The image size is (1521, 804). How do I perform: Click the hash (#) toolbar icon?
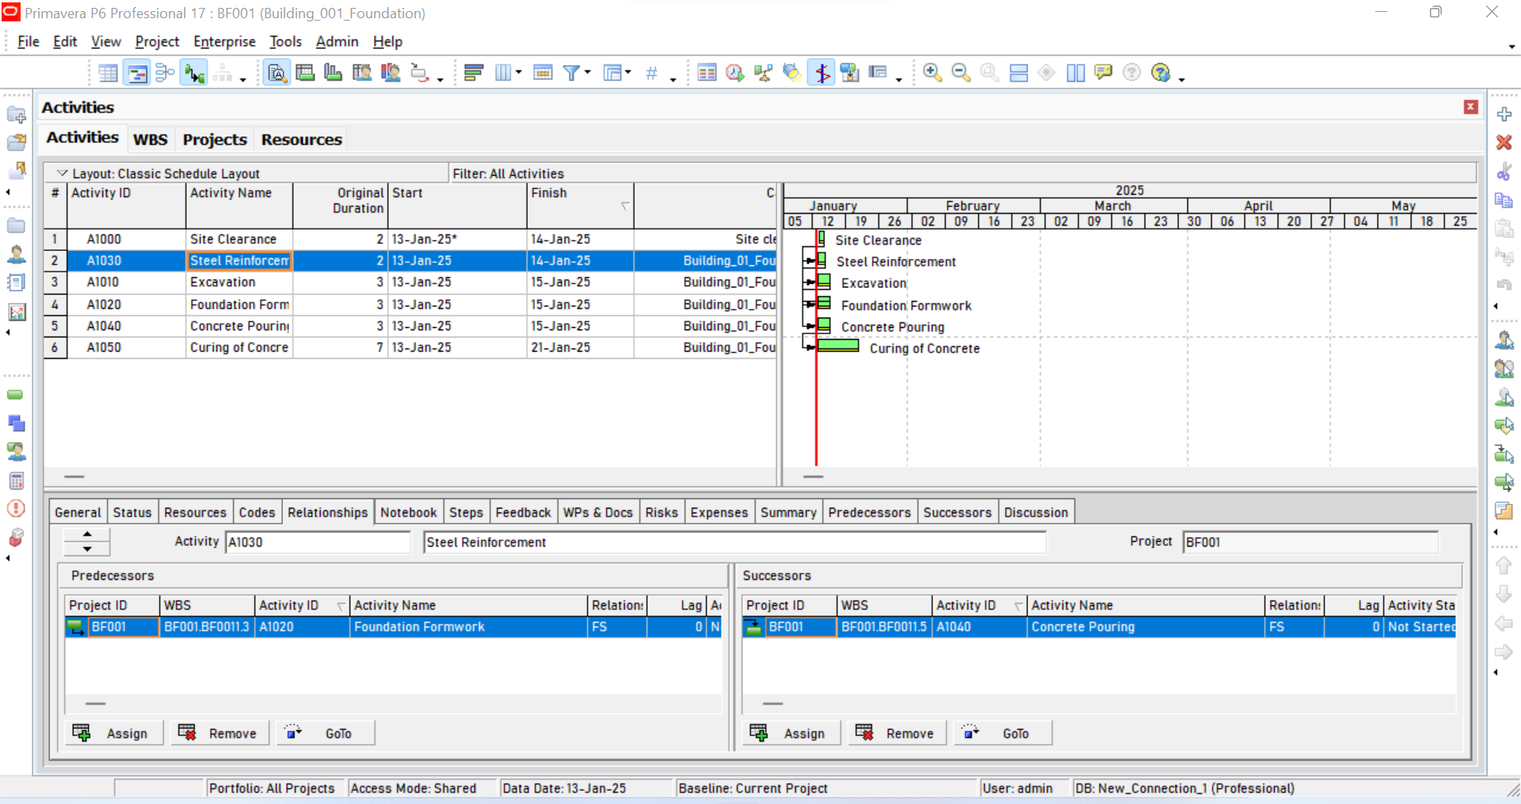click(651, 74)
